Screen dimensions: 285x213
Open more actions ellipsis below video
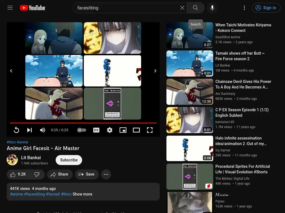click(106, 174)
